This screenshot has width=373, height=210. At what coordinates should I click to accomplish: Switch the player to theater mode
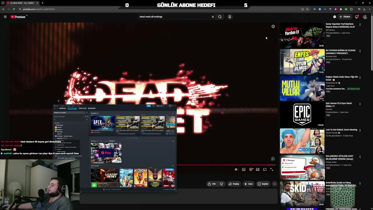pos(258,169)
